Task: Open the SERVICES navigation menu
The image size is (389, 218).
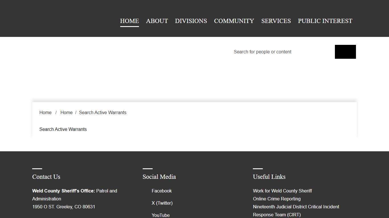Action: pyautogui.click(x=276, y=21)
